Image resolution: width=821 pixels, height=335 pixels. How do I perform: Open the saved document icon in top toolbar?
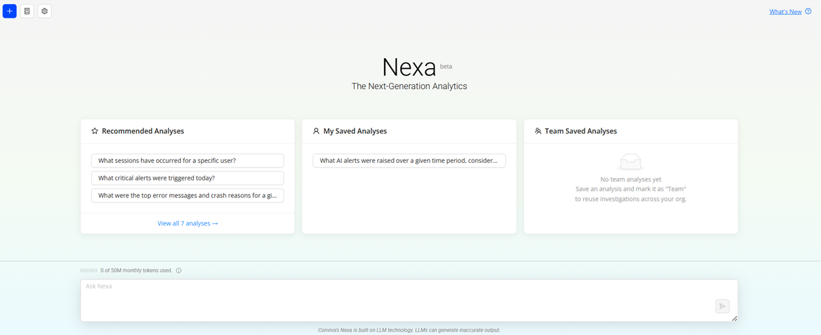[27, 11]
